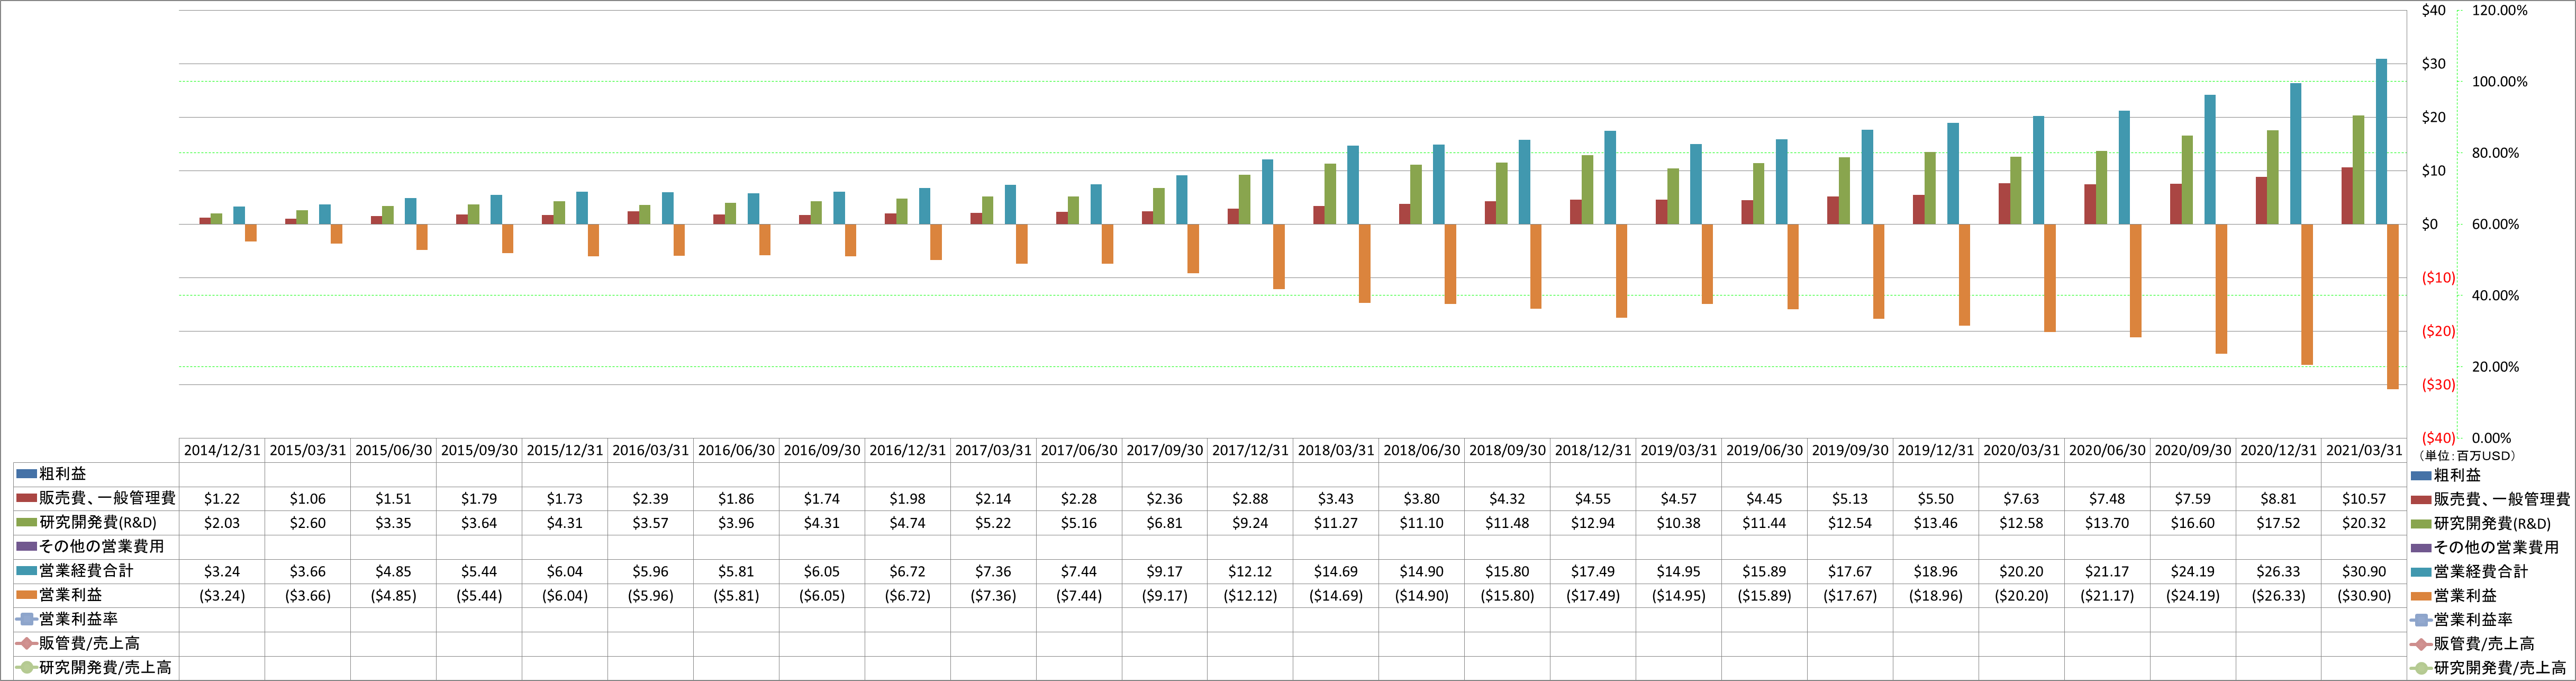Click the 2017/12/31 column header

(x=1250, y=451)
